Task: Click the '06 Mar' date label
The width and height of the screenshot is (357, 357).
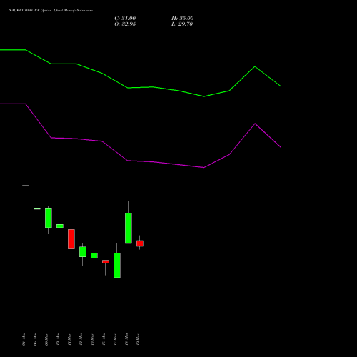Action: (35, 339)
